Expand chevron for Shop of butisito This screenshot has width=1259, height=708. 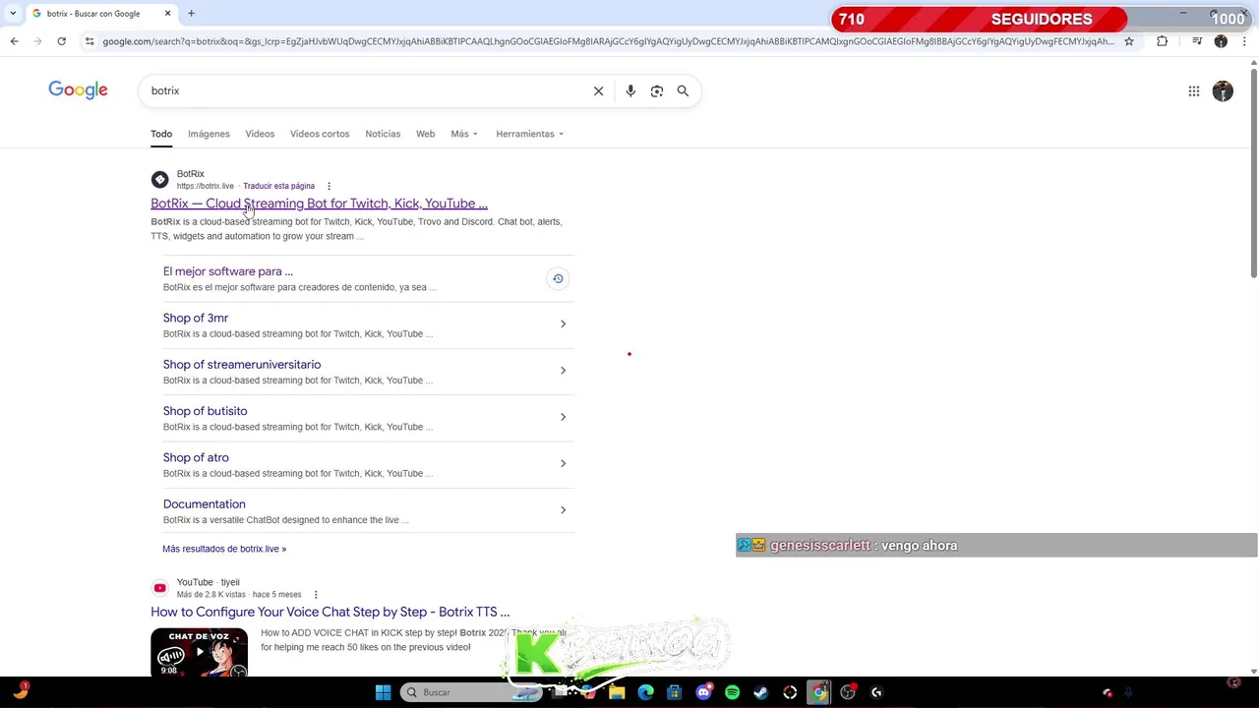[x=563, y=417]
